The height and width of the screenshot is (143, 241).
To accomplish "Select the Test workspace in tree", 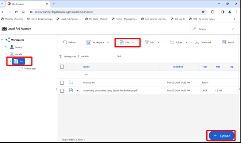I will pos(19,61).
